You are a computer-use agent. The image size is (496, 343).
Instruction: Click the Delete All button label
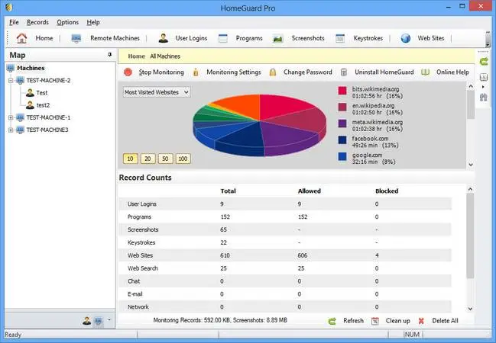pyautogui.click(x=445, y=321)
